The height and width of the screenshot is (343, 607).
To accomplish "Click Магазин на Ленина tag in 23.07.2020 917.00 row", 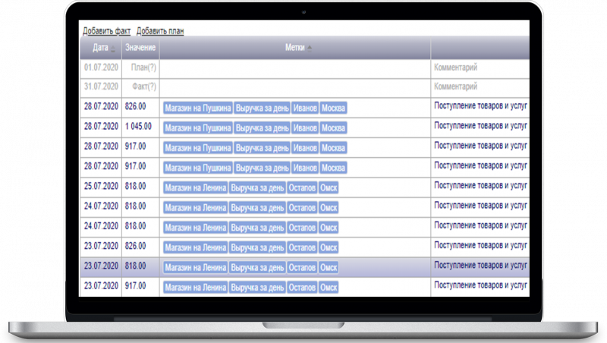I will coord(196,288).
